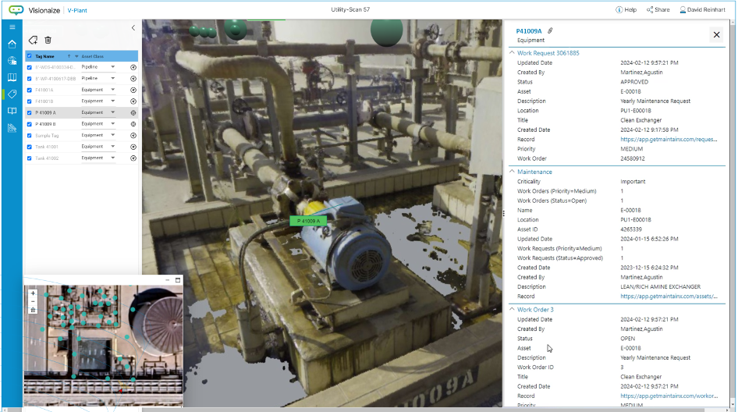The height and width of the screenshot is (412, 738).
Task: Reset minimap view with the home button
Action: [x=33, y=310]
